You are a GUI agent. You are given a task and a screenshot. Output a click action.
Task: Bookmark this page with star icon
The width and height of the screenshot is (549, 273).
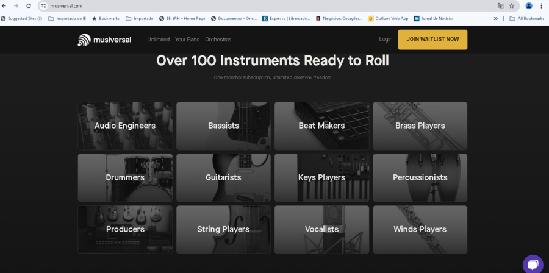point(512,6)
